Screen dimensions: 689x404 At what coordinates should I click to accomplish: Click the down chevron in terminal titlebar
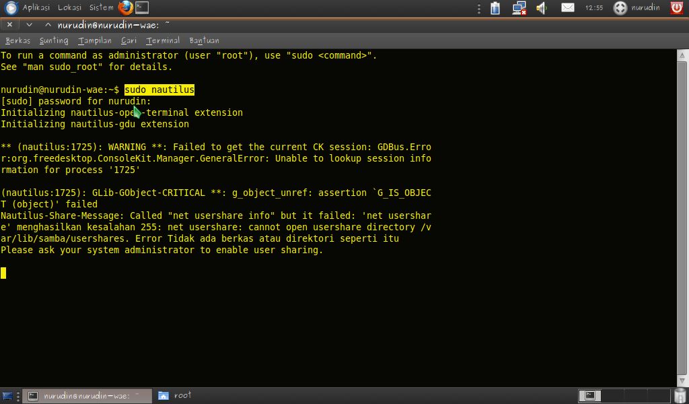click(29, 25)
